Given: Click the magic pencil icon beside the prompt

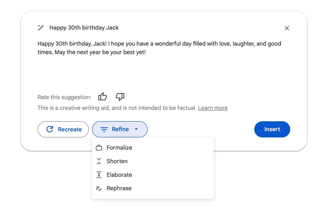Looking at the screenshot, I should coord(41,28).
